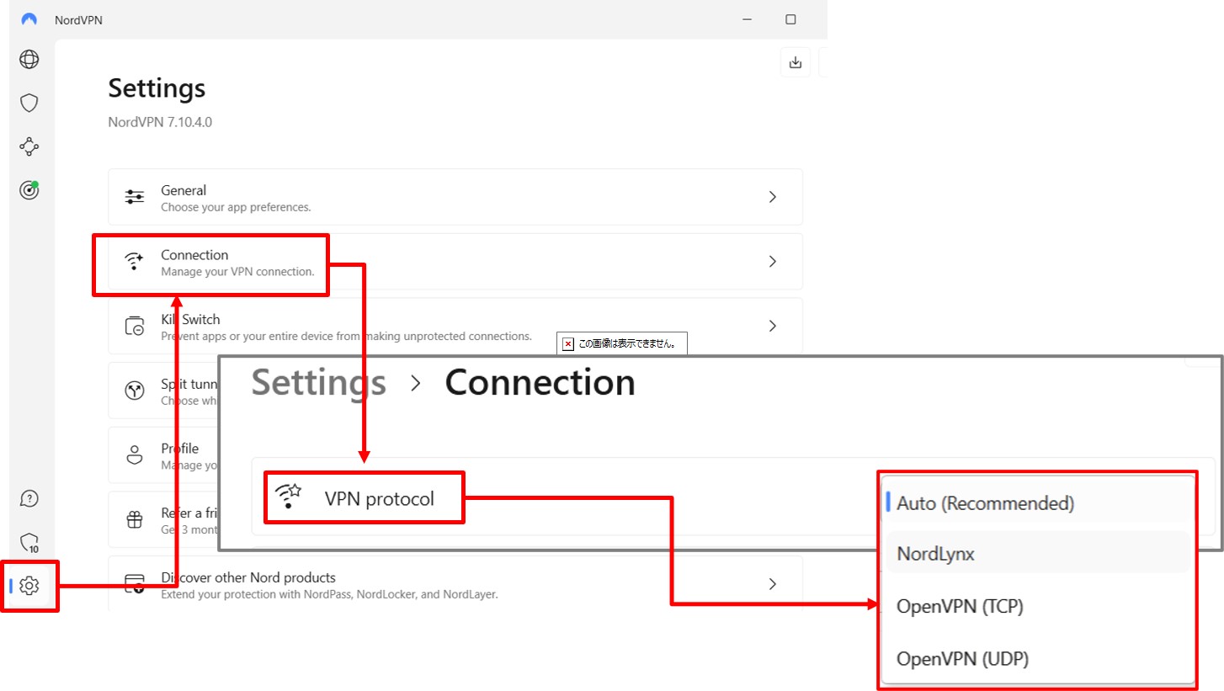The height and width of the screenshot is (691, 1224).
Task: Click the Threat Protection shield icon
Action: point(29,103)
